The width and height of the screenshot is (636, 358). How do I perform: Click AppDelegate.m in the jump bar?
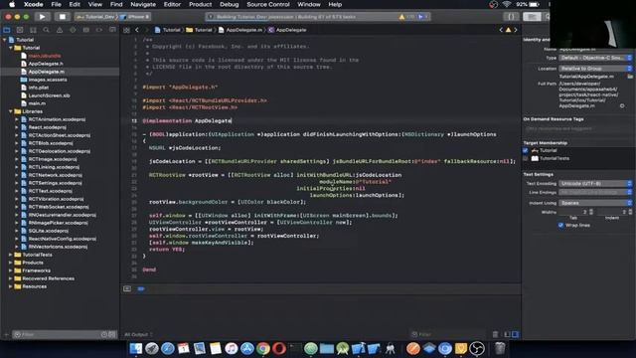pos(240,30)
